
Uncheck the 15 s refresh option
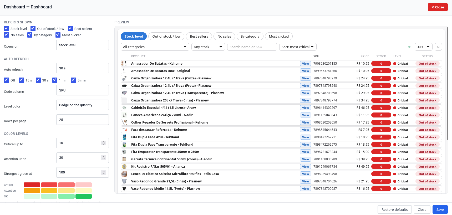pos(22,80)
